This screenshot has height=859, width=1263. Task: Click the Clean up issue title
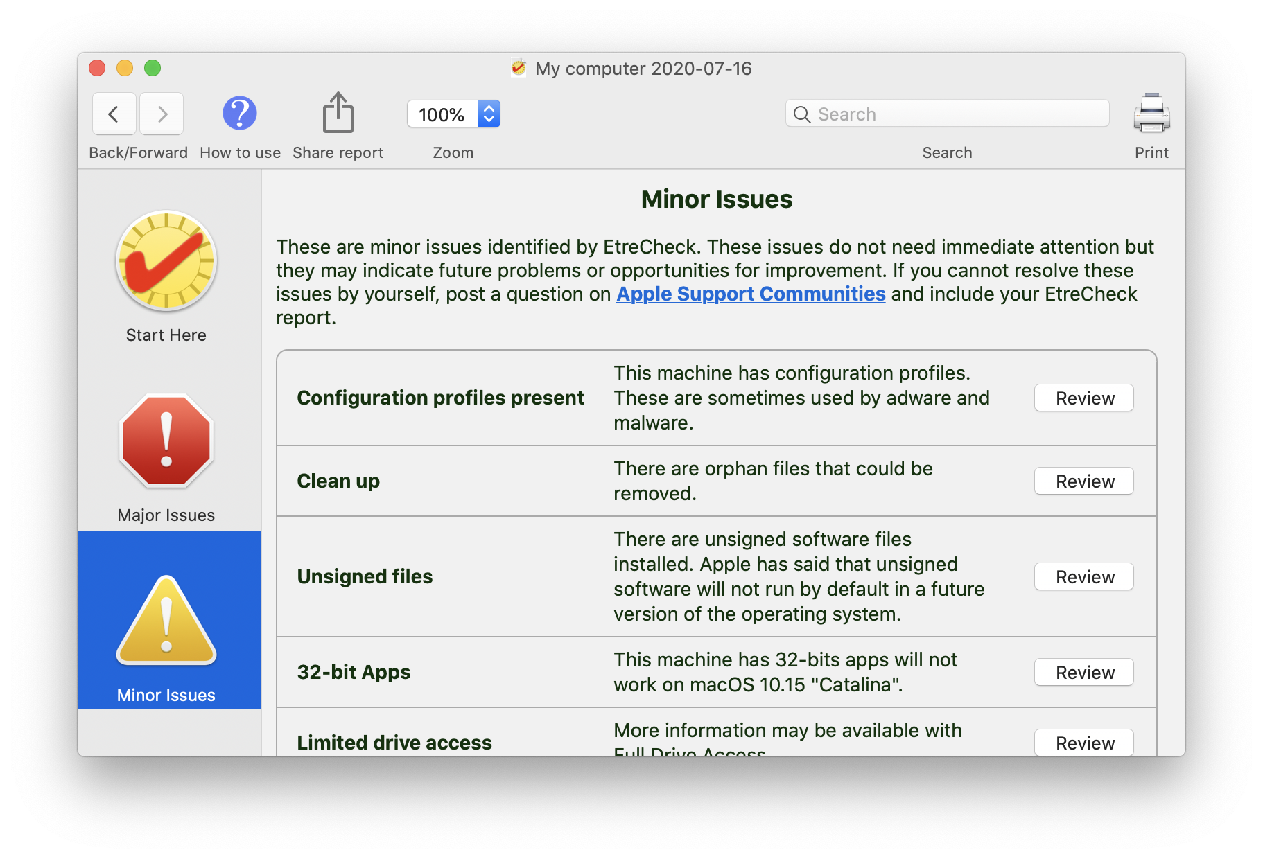[338, 481]
